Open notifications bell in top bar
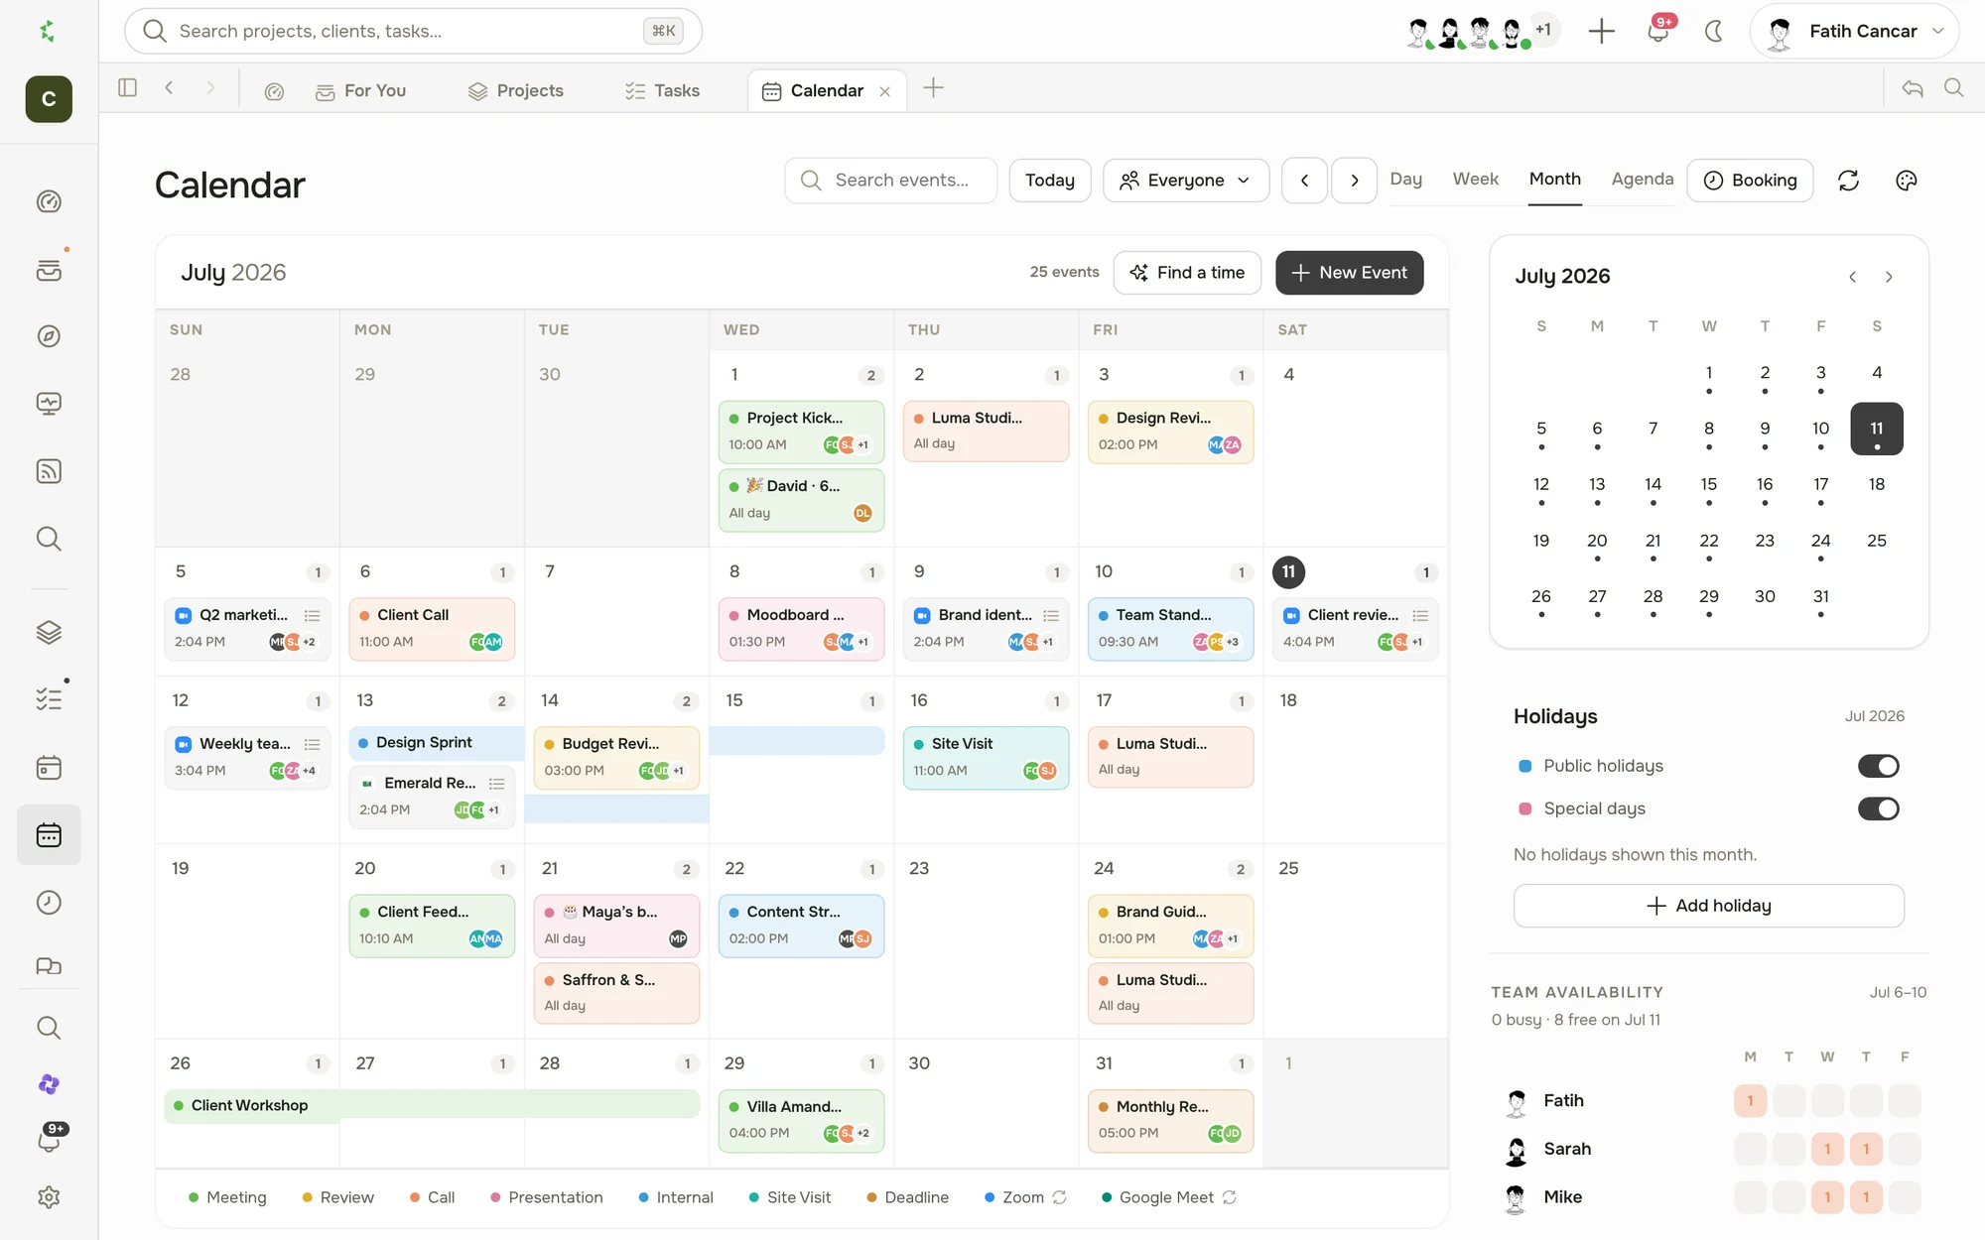This screenshot has width=1985, height=1240. coord(1657,31)
